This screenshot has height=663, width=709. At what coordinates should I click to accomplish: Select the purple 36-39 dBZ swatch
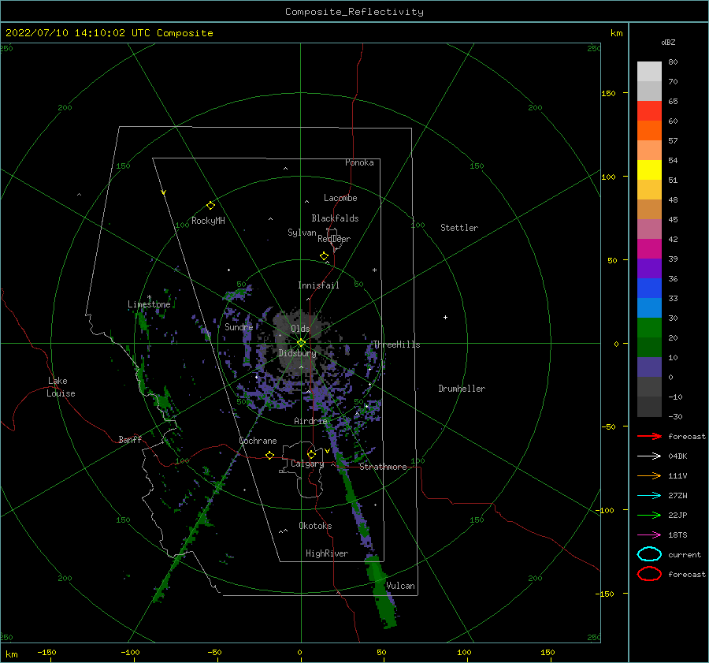pos(649,268)
